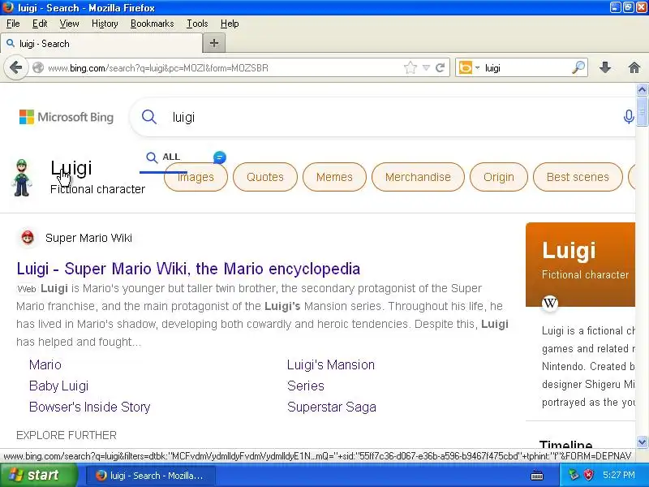649x487 pixels.
Task: Click magnifier in Firefox search box
Action: pyautogui.click(x=578, y=67)
